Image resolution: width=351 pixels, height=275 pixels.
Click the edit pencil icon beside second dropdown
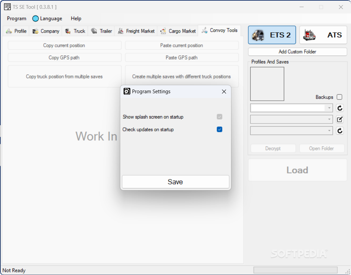tap(340, 119)
